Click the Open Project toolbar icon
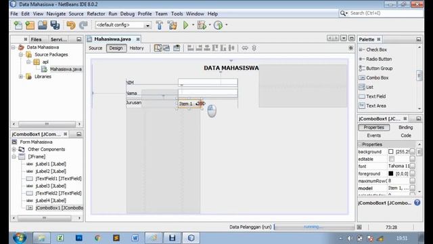Image resolution: width=433 pixels, height=244 pixels. [42, 25]
